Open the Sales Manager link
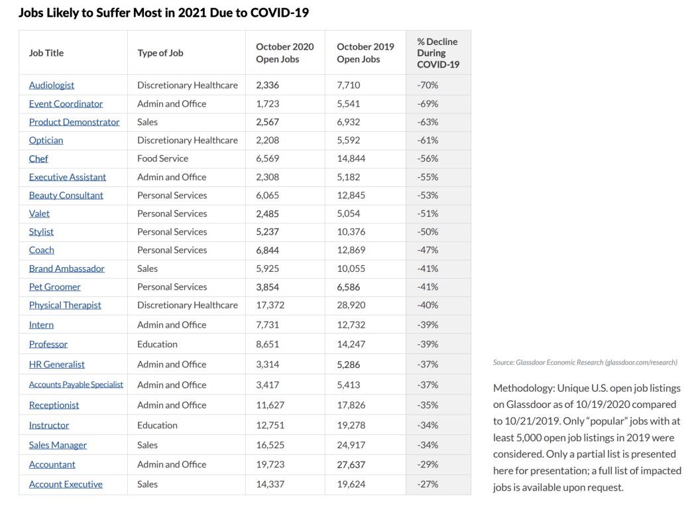 pyautogui.click(x=58, y=445)
